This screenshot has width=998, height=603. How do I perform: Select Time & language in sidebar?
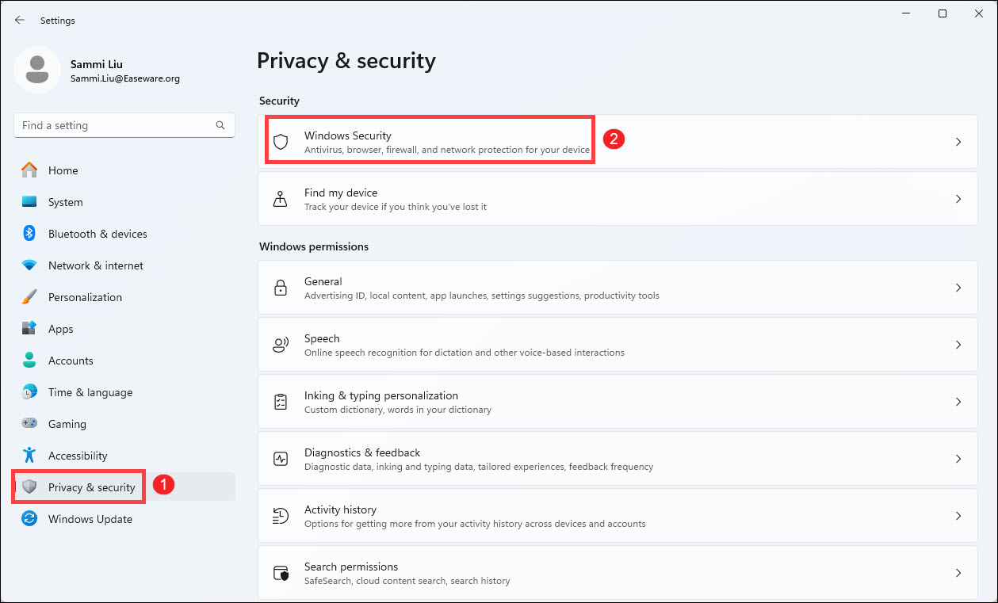[90, 392]
